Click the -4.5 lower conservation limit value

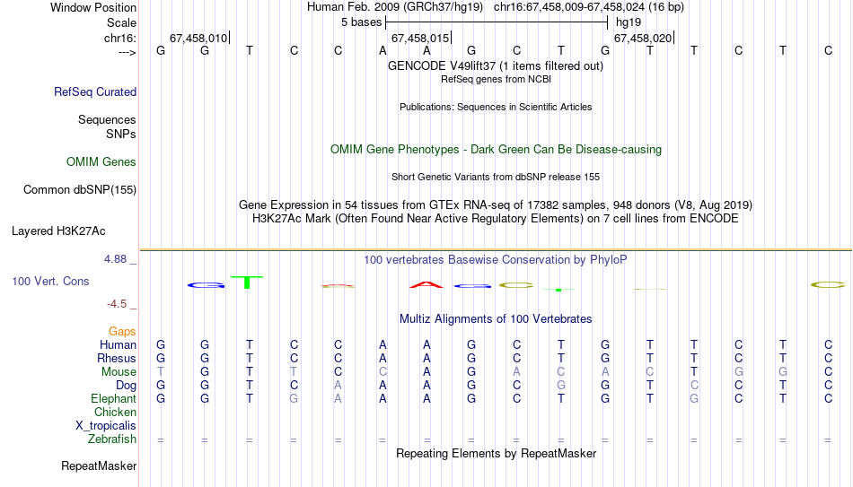(117, 304)
